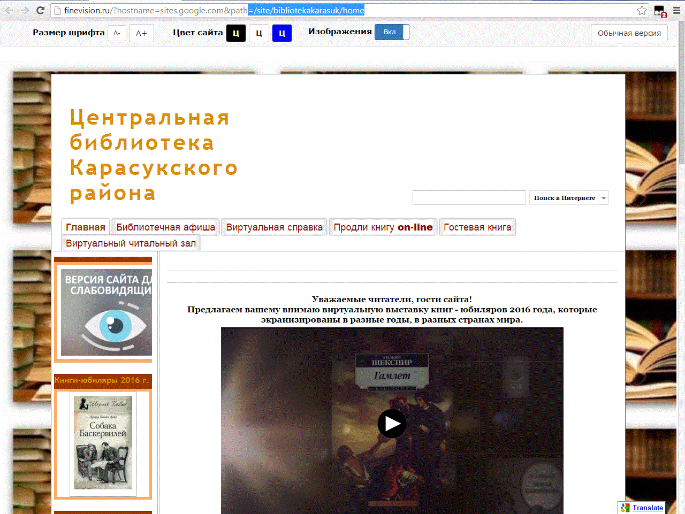Expand the search options dropdown arrow
This screenshot has width=685, height=514.
click(x=604, y=198)
